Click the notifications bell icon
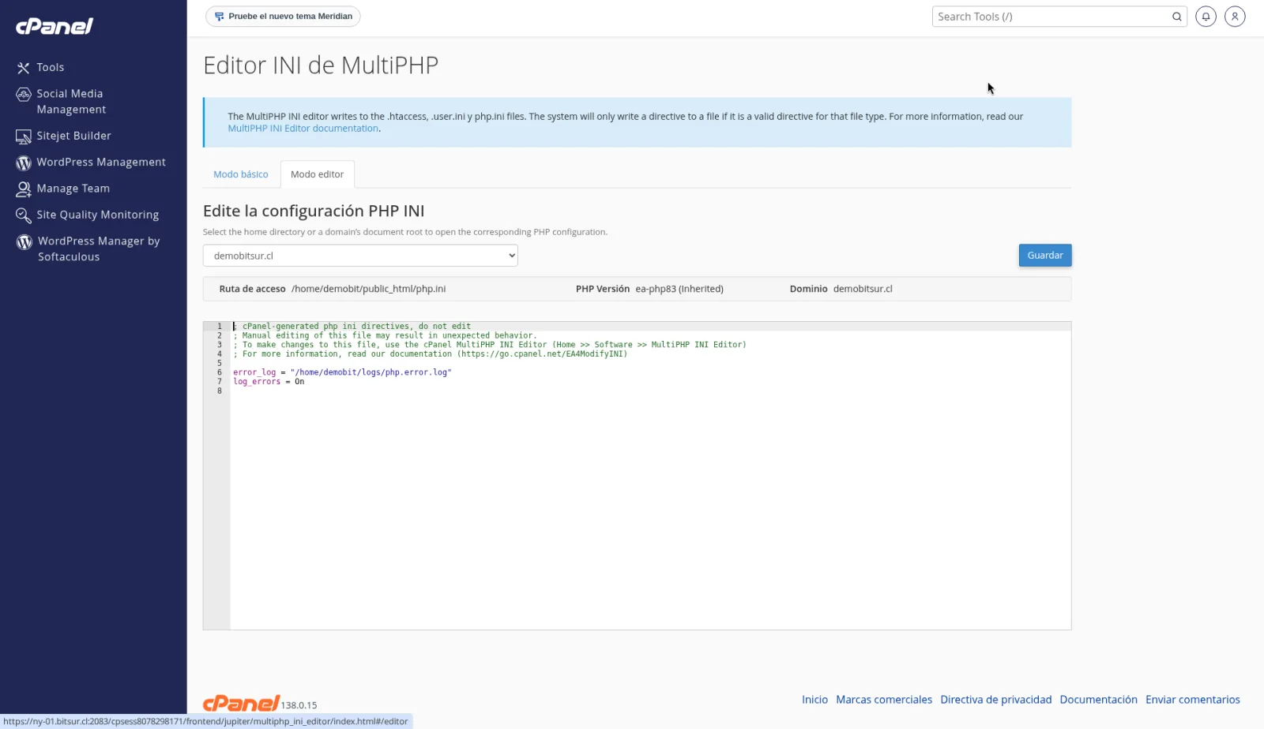Viewport: 1264px width, 729px height. click(1206, 17)
